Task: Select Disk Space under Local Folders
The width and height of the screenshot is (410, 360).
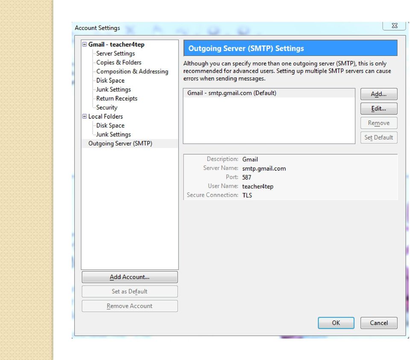Action: pyautogui.click(x=110, y=126)
